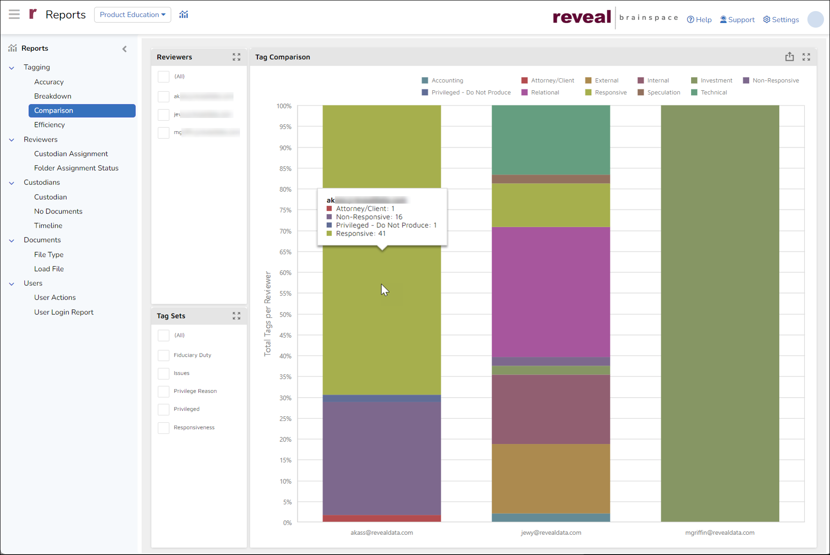Open Custodian Assignment report
Viewport: 830px width, 555px height.
click(x=71, y=154)
